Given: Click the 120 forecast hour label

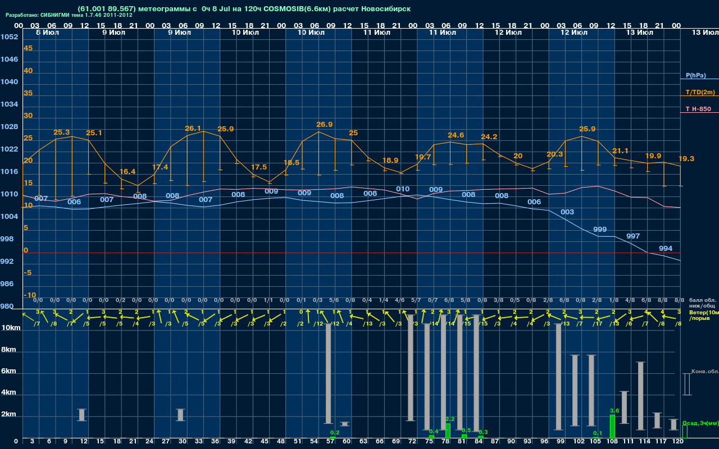Looking at the screenshot, I should [x=678, y=442].
